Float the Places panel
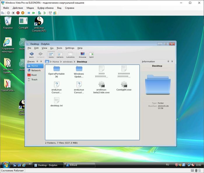 click(37, 61)
